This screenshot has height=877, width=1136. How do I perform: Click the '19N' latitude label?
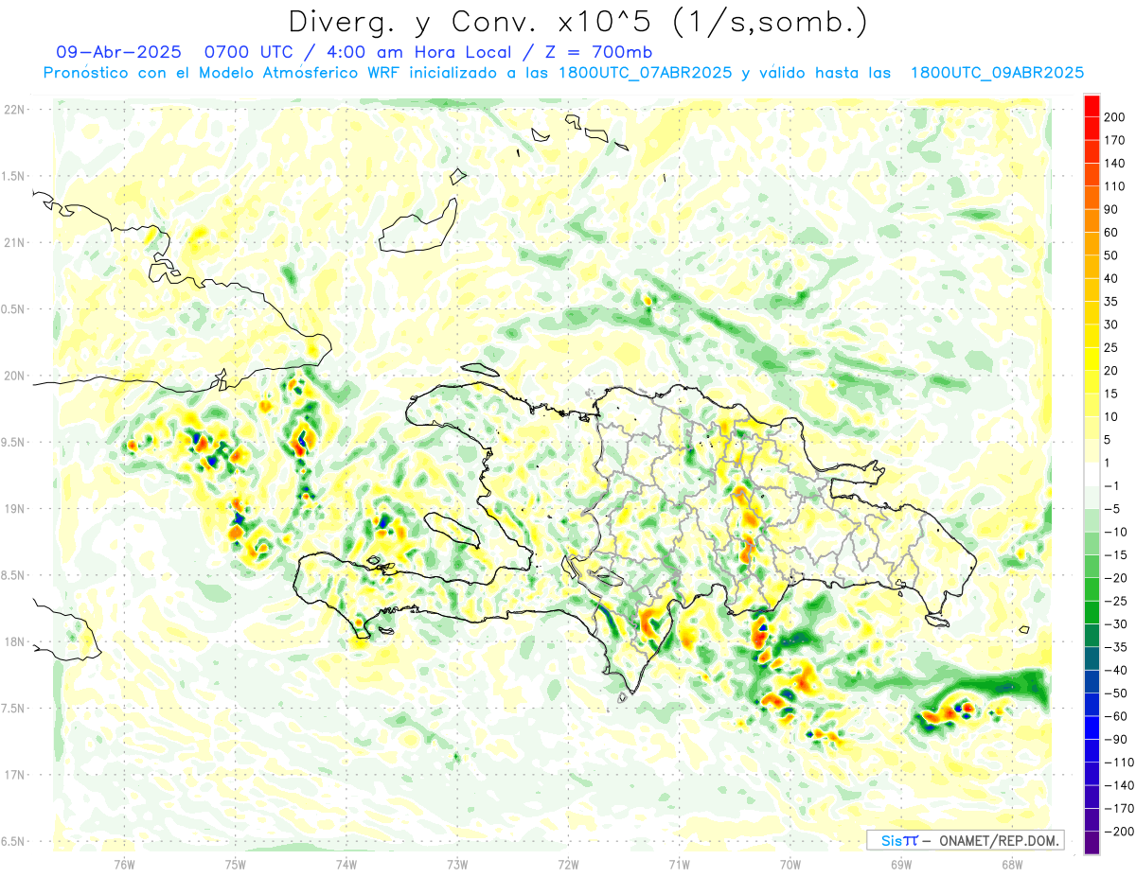point(15,508)
